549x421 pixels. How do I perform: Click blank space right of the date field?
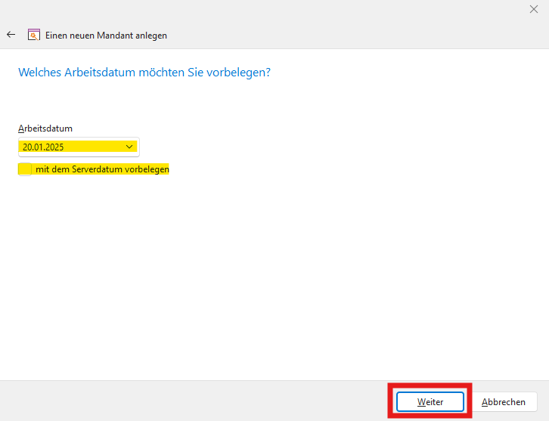[x=302, y=147]
